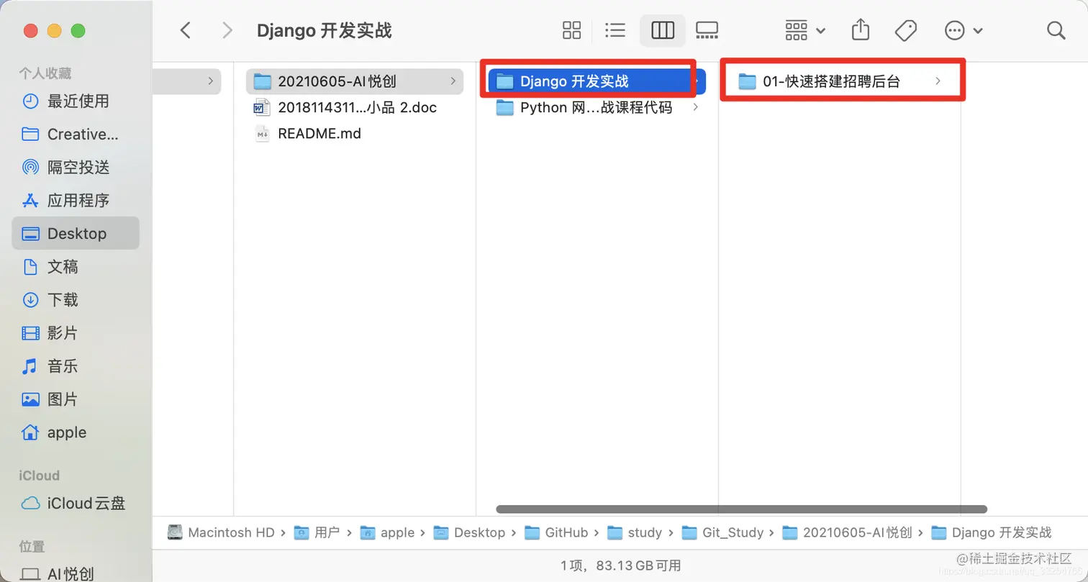Click the horizontal scrollbar under the columns
Screen dimensions: 1088x582
(741, 509)
